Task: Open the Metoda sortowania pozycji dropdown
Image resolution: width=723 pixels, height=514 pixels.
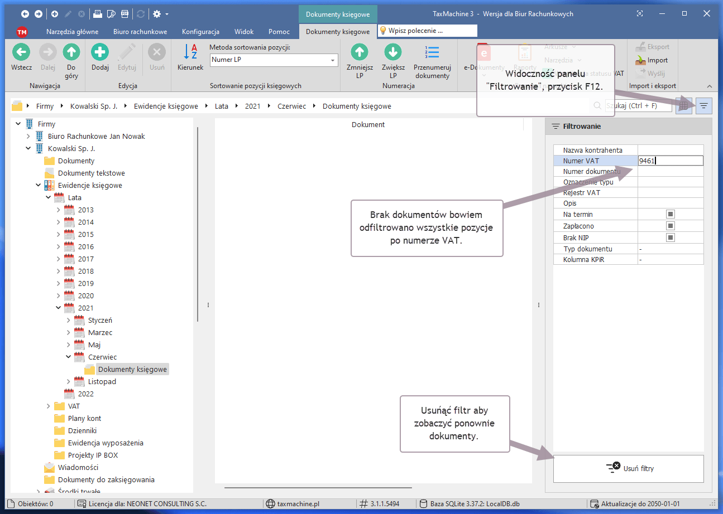Action: click(333, 60)
